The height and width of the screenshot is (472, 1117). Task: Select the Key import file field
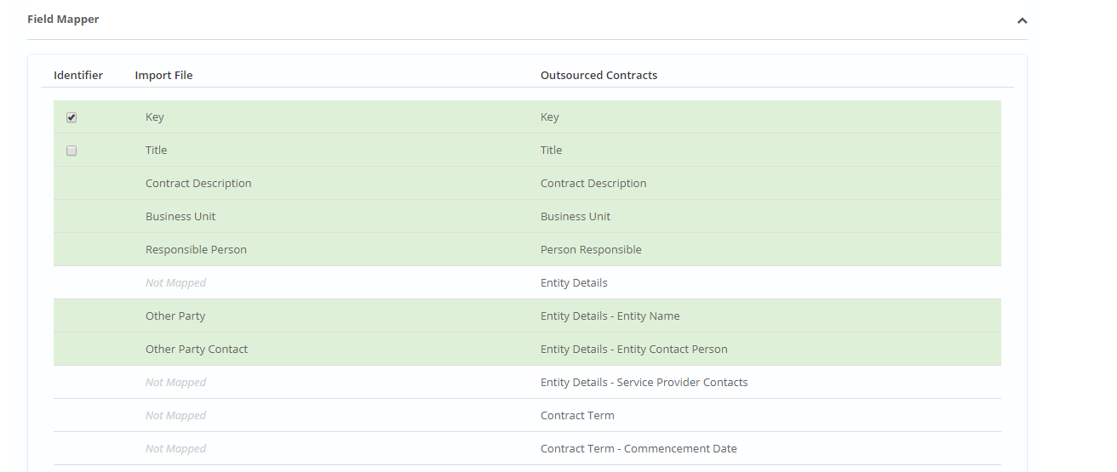[155, 117]
